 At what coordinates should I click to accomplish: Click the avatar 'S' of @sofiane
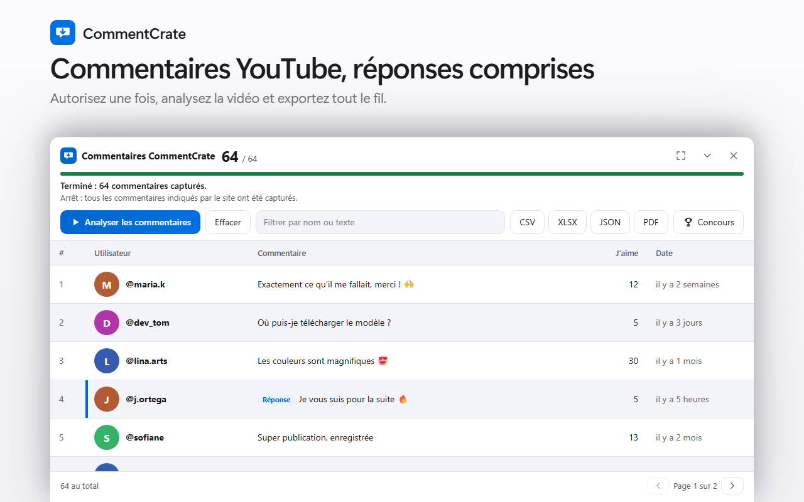coord(107,437)
